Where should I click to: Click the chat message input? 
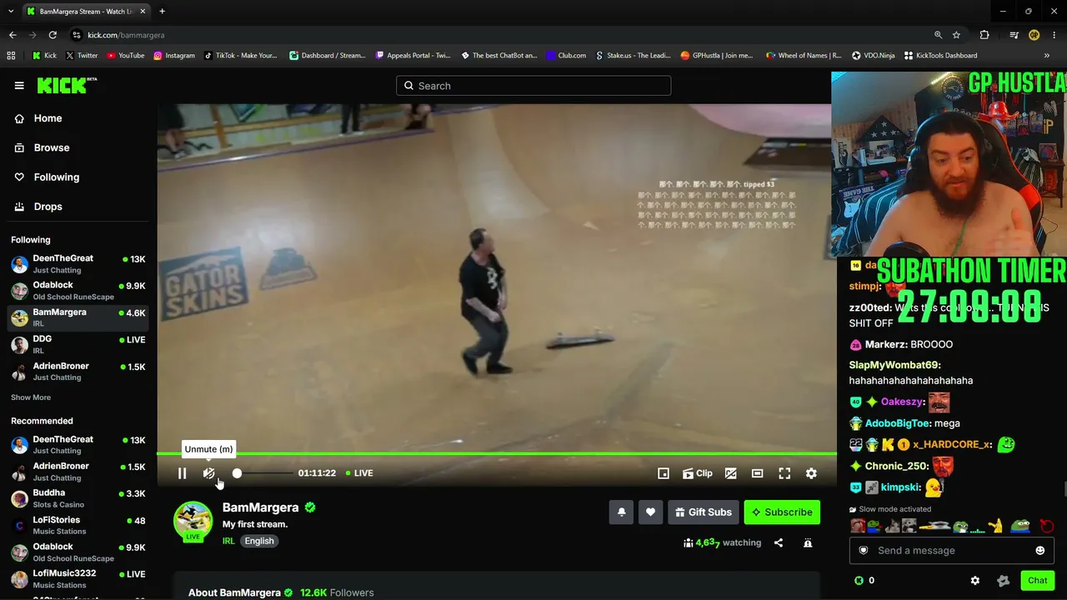952,550
